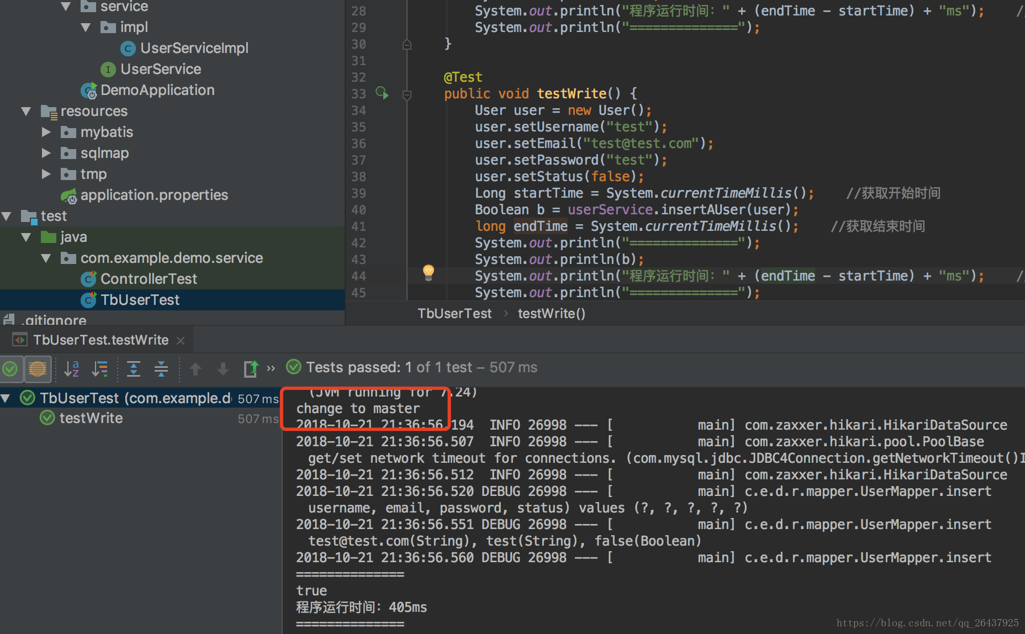Viewport: 1025px width, 634px height.
Task: Open DemoApplication class
Action: (x=157, y=90)
